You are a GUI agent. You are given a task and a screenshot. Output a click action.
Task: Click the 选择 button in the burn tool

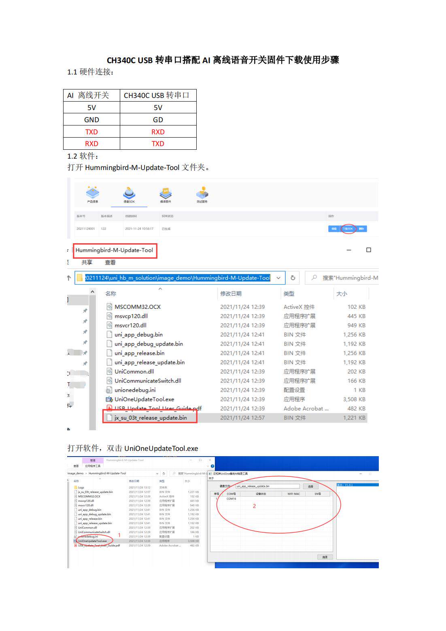pyautogui.click(x=310, y=487)
